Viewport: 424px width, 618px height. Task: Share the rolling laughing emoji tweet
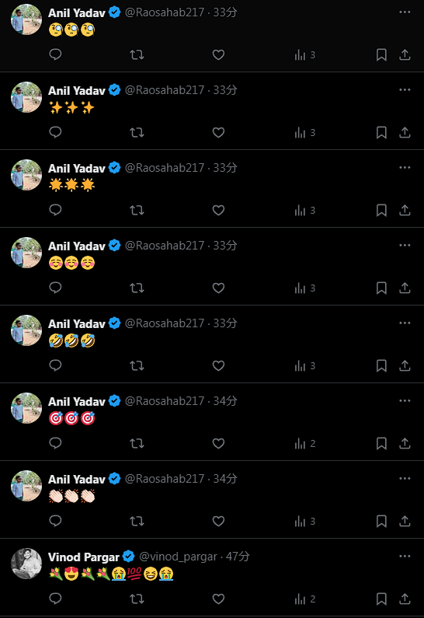click(x=405, y=365)
